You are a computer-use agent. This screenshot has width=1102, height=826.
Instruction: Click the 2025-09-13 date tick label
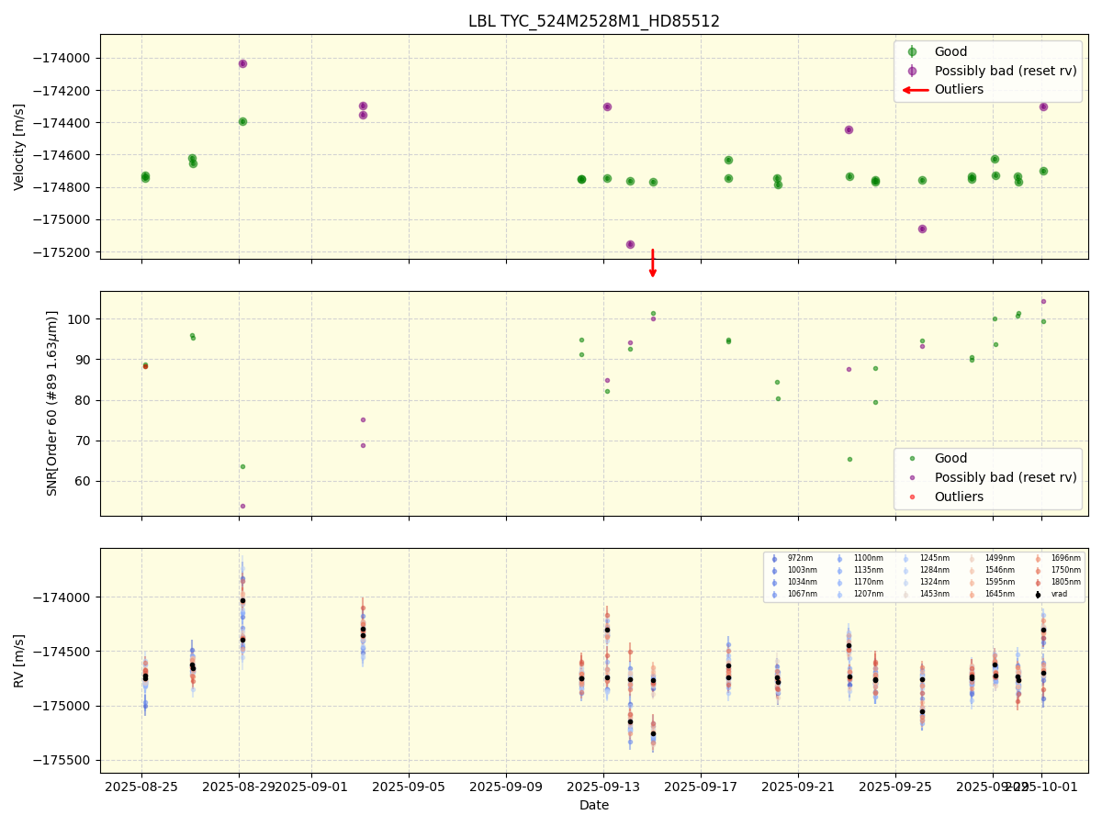click(603, 787)
